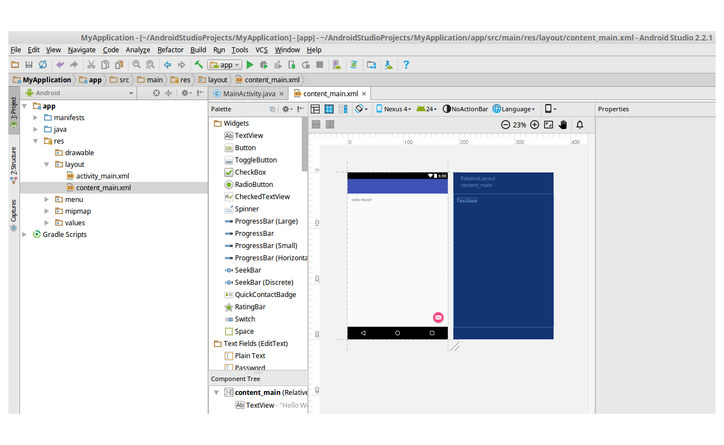Open the app run configuration dropdown
This screenshot has width=724, height=445.
click(x=225, y=65)
